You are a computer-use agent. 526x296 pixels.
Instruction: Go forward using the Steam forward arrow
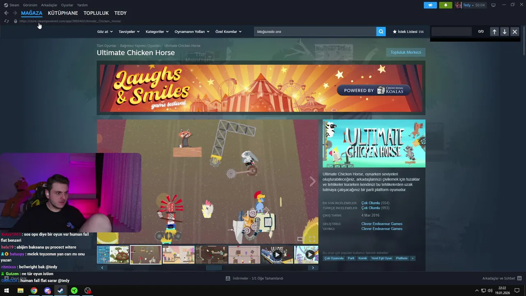(x=15, y=13)
